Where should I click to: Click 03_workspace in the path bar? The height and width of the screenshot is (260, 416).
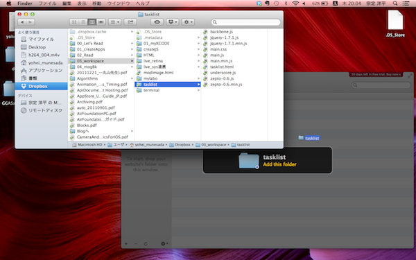pyautogui.click(x=211, y=145)
